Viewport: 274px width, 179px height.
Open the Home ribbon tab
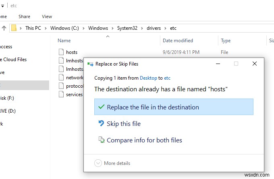(3, 16)
